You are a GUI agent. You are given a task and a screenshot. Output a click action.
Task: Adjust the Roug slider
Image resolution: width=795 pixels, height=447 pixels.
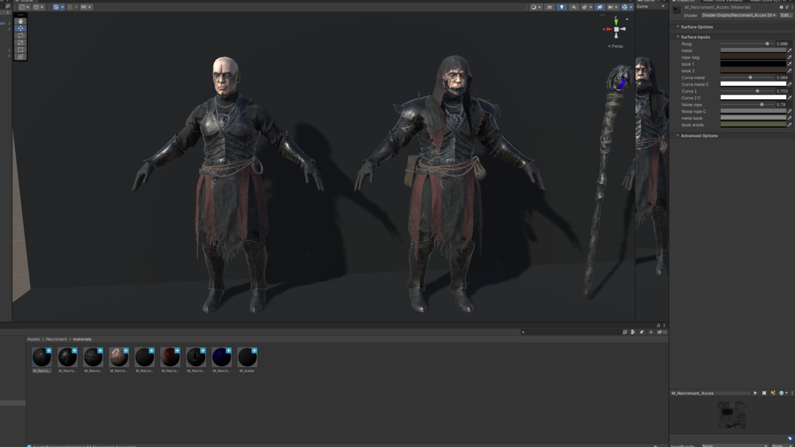tap(747, 44)
